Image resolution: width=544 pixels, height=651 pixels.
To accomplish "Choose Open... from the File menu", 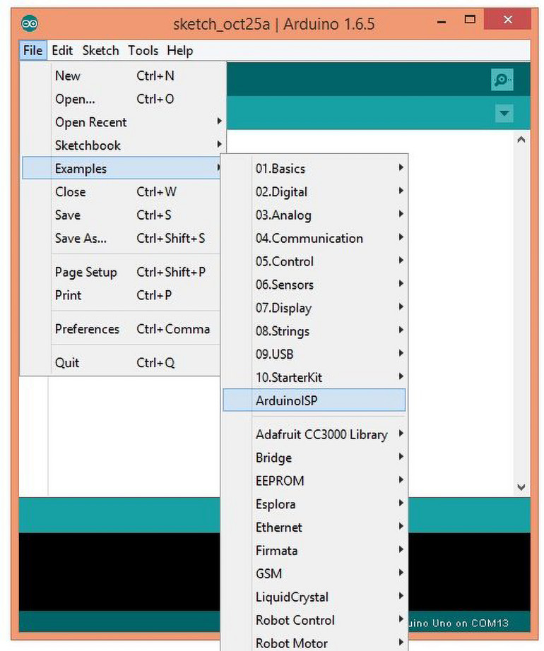I will coord(75,100).
